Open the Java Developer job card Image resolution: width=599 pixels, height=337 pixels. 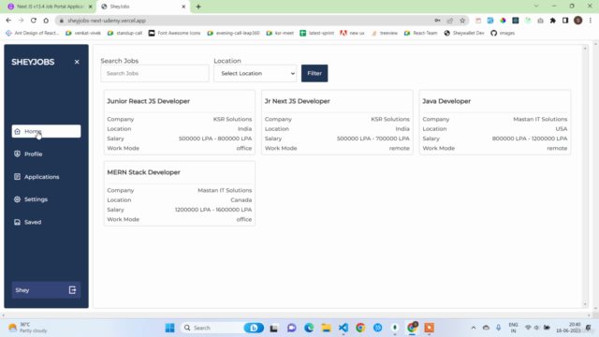(495, 123)
